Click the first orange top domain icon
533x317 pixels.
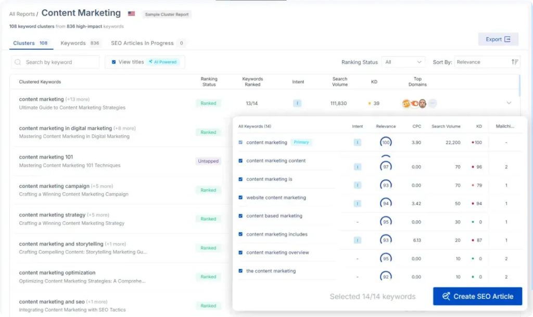tap(406, 103)
